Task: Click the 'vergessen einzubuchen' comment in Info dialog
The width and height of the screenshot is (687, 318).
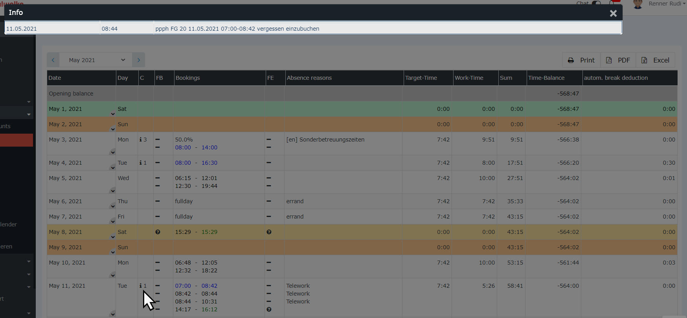Action: 288,29
